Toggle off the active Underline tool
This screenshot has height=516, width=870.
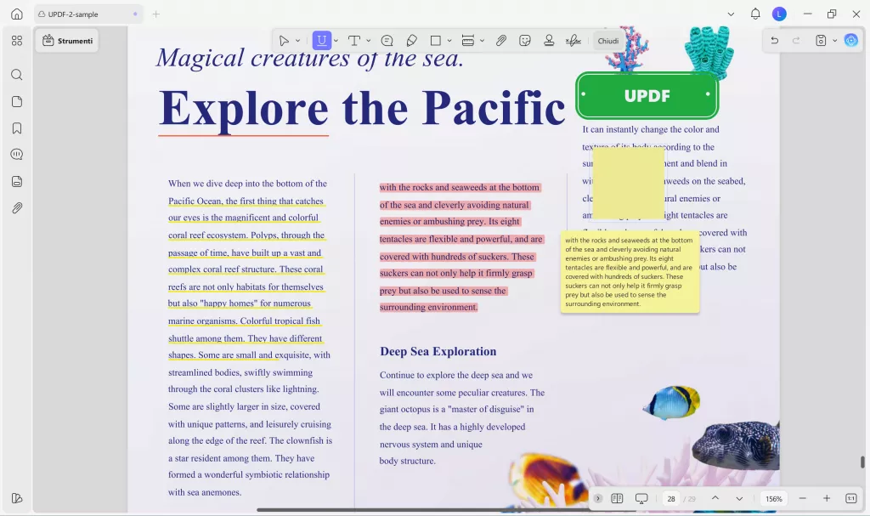323,40
